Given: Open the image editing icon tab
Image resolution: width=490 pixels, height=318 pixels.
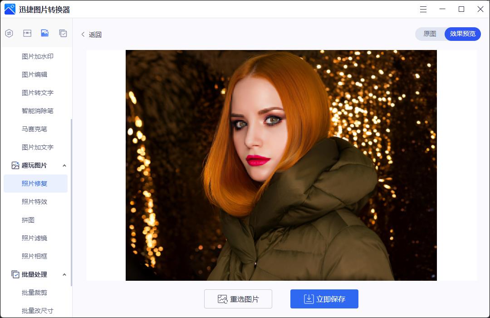Looking at the screenshot, I should (x=44, y=33).
